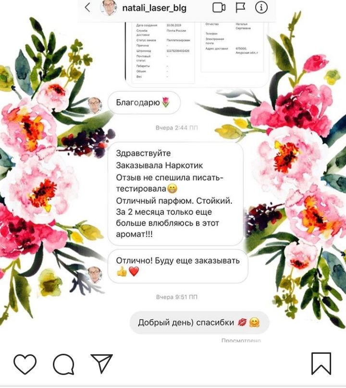Screen dimensions: 346x388
Task: Tap the 'Отлично! Буду еще заказывать' message
Action: (x=178, y=266)
